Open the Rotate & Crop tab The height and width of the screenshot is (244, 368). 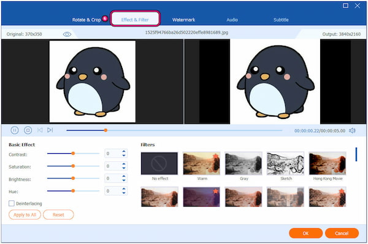click(86, 20)
